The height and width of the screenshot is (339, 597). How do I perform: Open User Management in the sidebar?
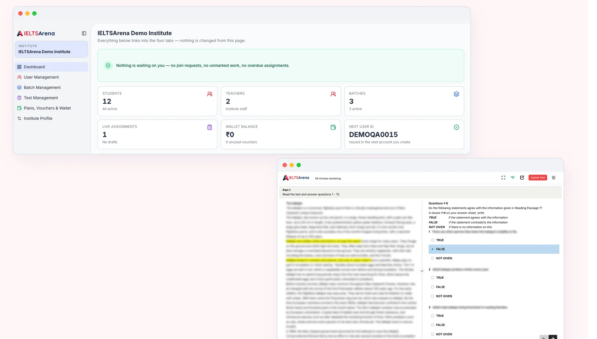[51, 77]
